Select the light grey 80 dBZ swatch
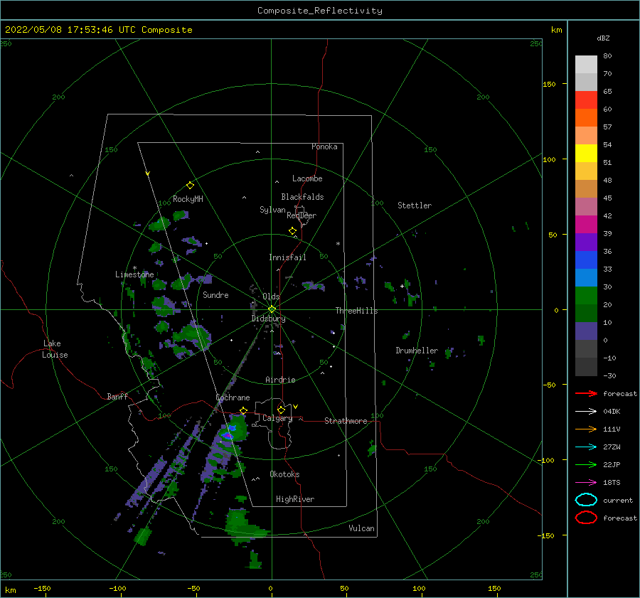This screenshot has height=598, width=640. tap(586, 64)
